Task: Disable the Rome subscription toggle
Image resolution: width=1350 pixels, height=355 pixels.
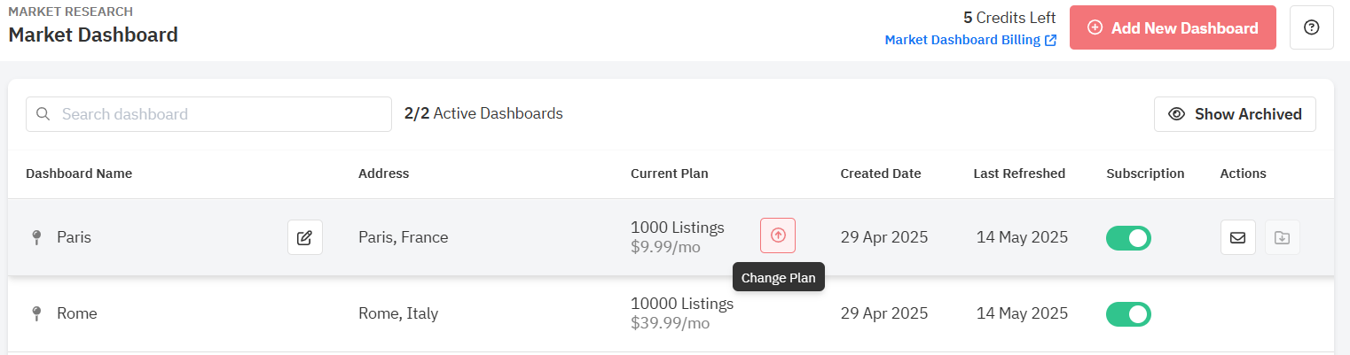Action: tap(1128, 314)
